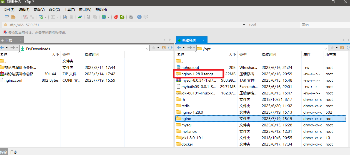The height and width of the screenshot is (155, 350).
Task: Click home folder icon in remote pane
Action: pos(342,48)
